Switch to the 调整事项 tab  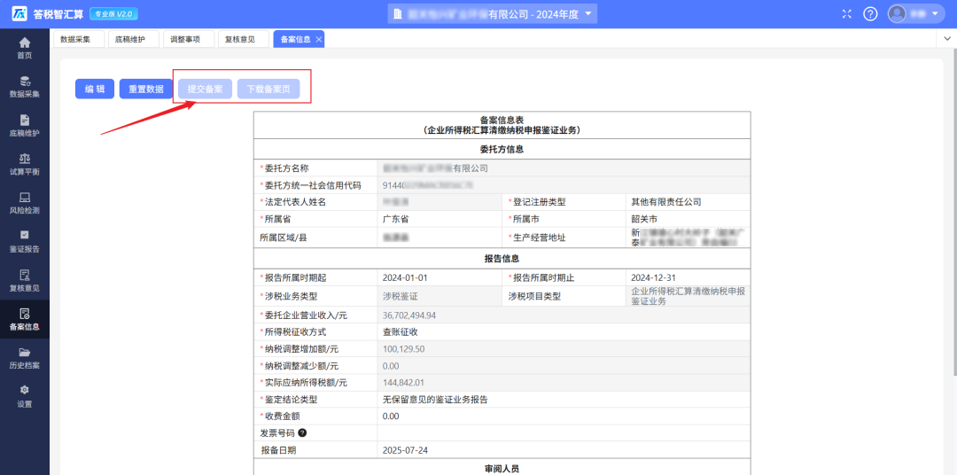tap(189, 39)
